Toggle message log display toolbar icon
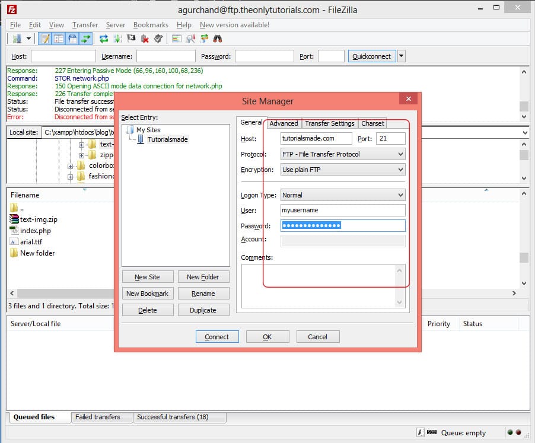The width and height of the screenshot is (535, 443). coord(44,39)
